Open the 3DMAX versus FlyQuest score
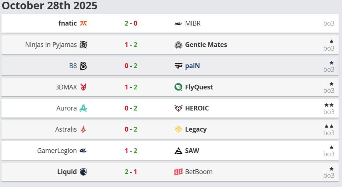Image resolution: width=342 pixels, height=187 pixels. 131,87
